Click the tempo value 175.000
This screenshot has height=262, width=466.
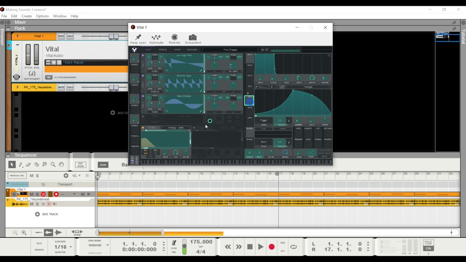tap(201, 242)
